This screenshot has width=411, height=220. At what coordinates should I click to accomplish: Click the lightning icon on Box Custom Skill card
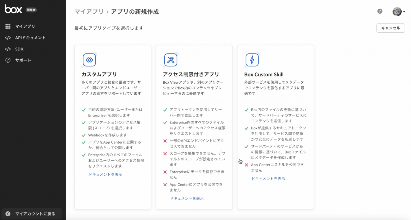[252, 60]
